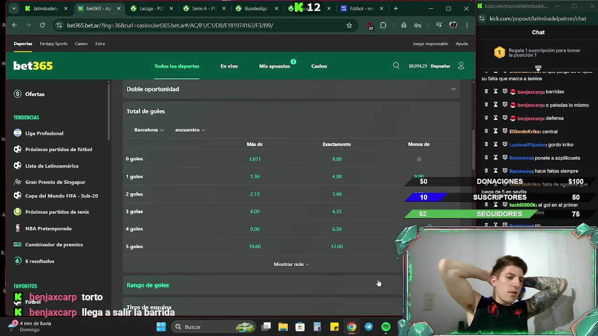Open the account profile icon in bet365 header
The image size is (598, 336).
click(x=461, y=66)
